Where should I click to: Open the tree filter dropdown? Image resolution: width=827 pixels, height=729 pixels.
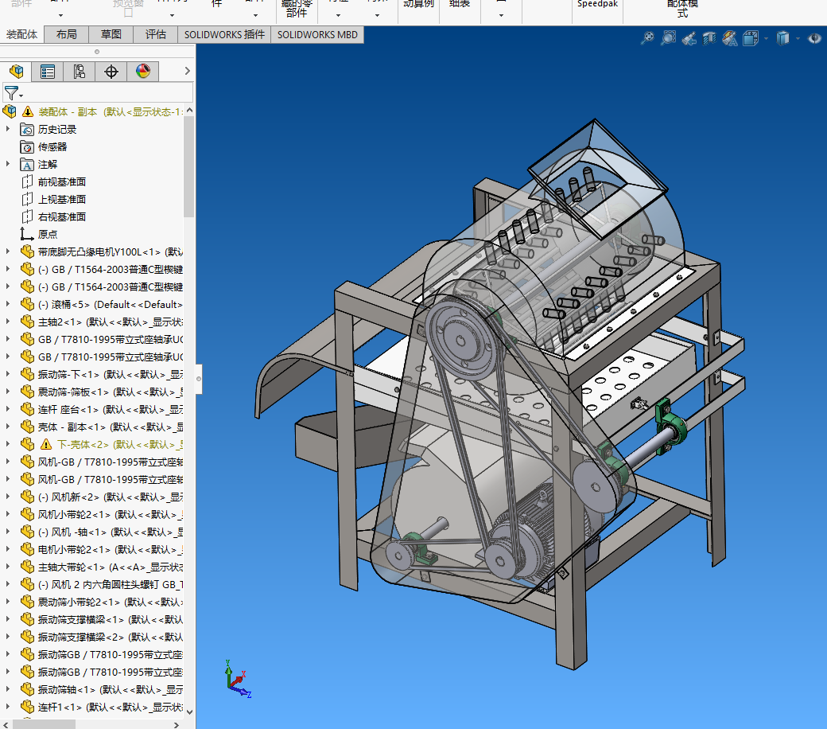[14, 93]
